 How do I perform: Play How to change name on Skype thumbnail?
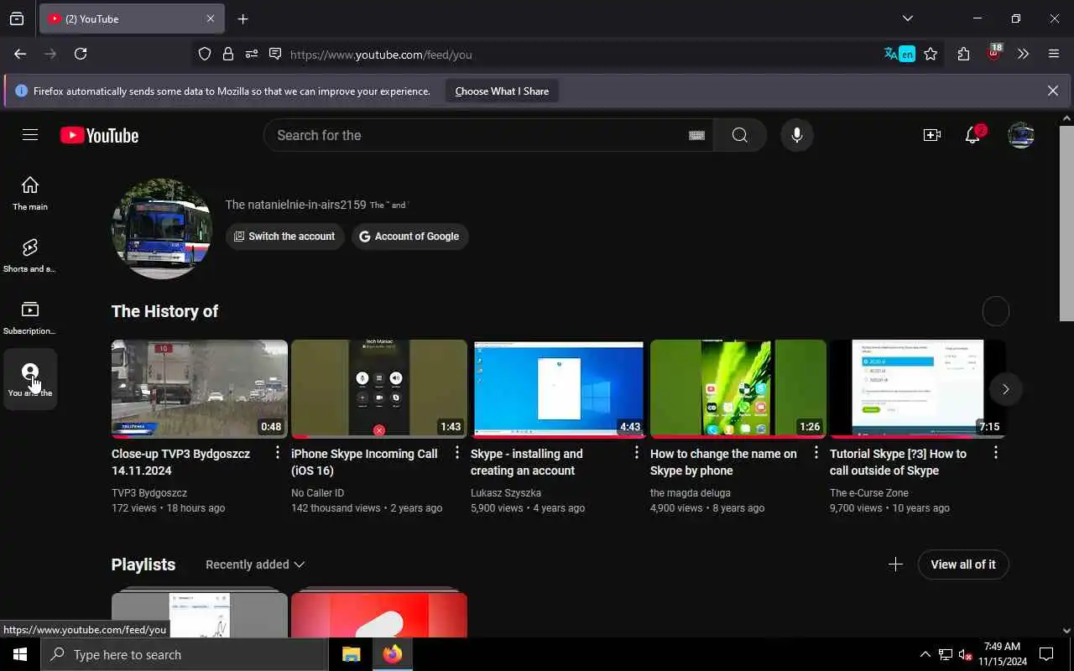738,389
